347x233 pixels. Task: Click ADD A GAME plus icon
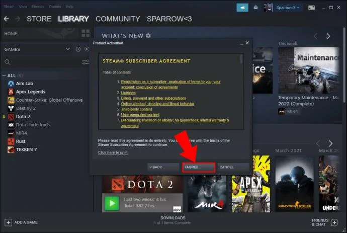[x=8, y=222]
